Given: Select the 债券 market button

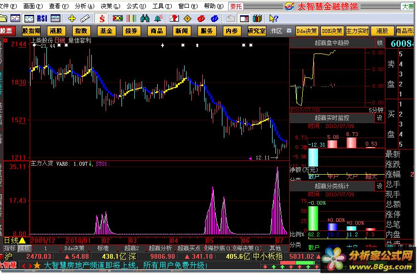Looking at the screenshot, I should coord(132,31).
